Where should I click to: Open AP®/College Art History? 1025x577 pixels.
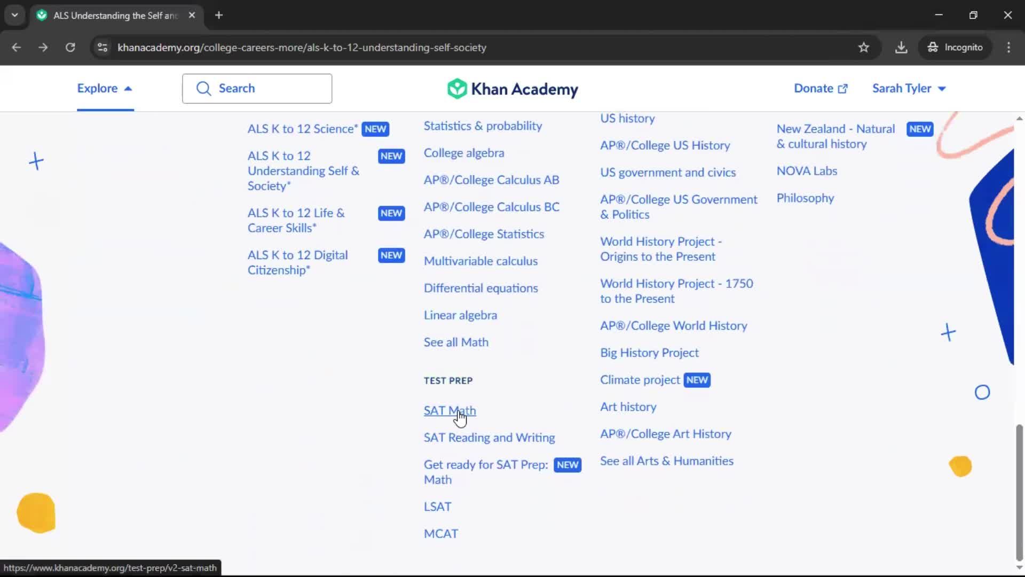666,434
